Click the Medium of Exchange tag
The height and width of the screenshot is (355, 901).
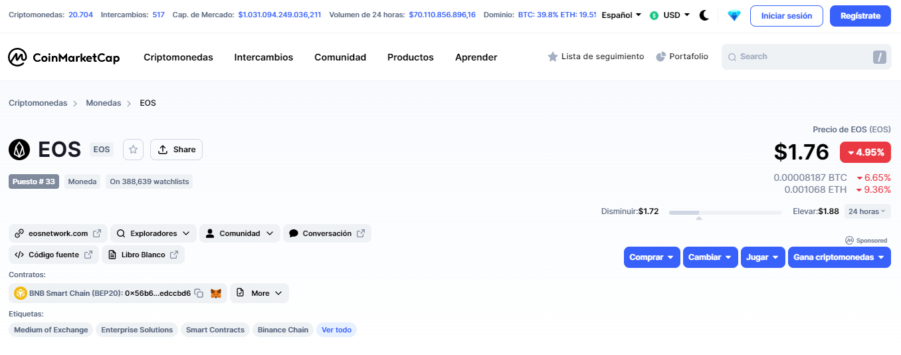click(x=51, y=330)
